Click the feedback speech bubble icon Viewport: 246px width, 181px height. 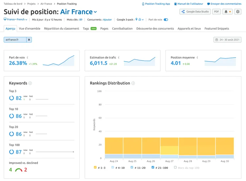coord(209,4)
